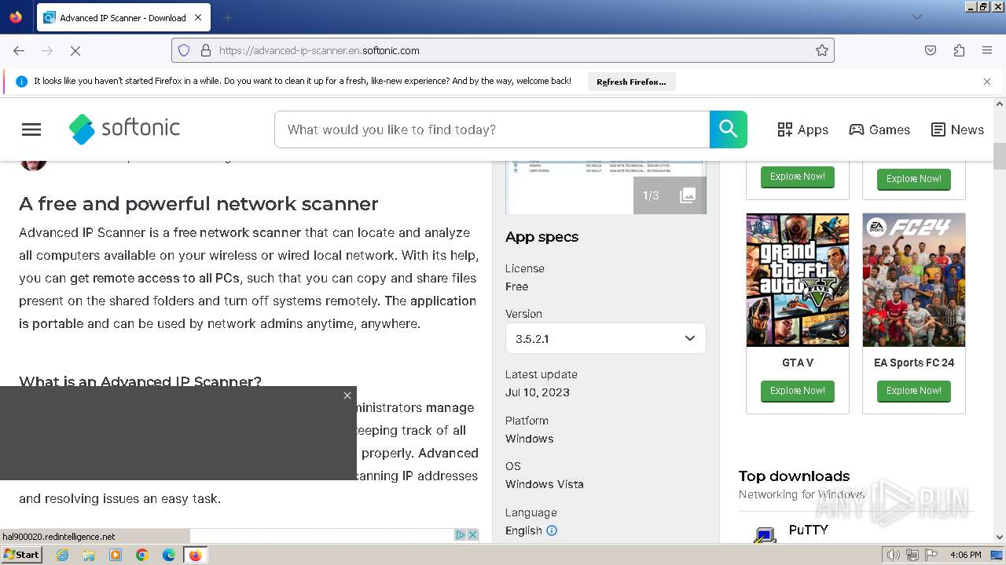Screen dimensions: 1006x565
Task: Click Explore Now under EA Sports FC 24
Action: (x=913, y=391)
